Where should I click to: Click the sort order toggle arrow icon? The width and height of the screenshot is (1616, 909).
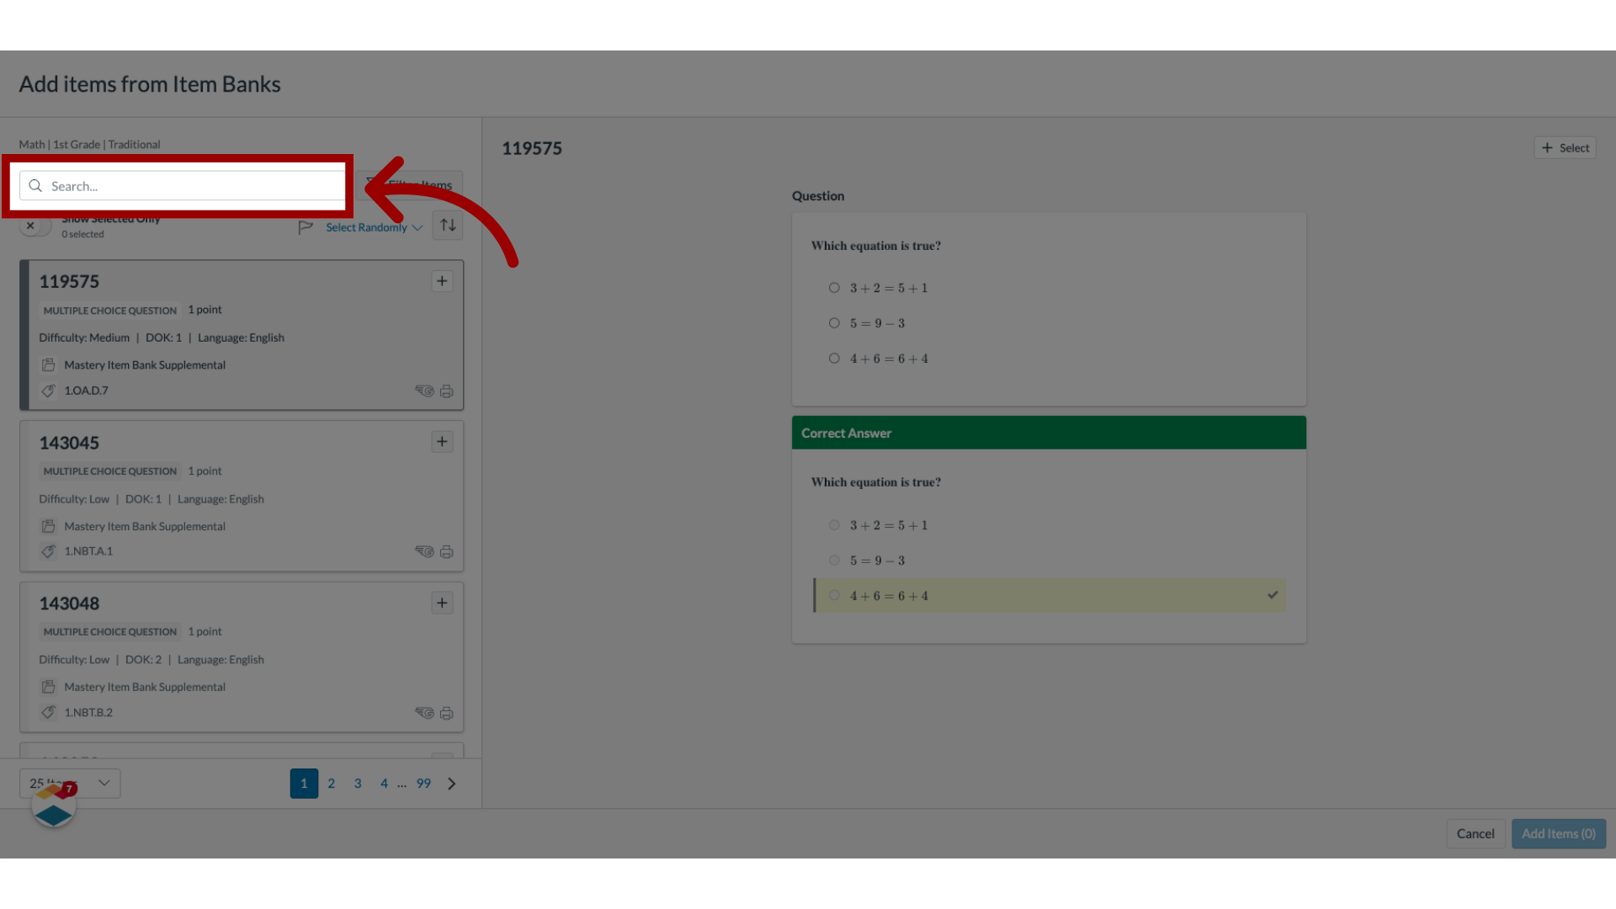click(447, 226)
